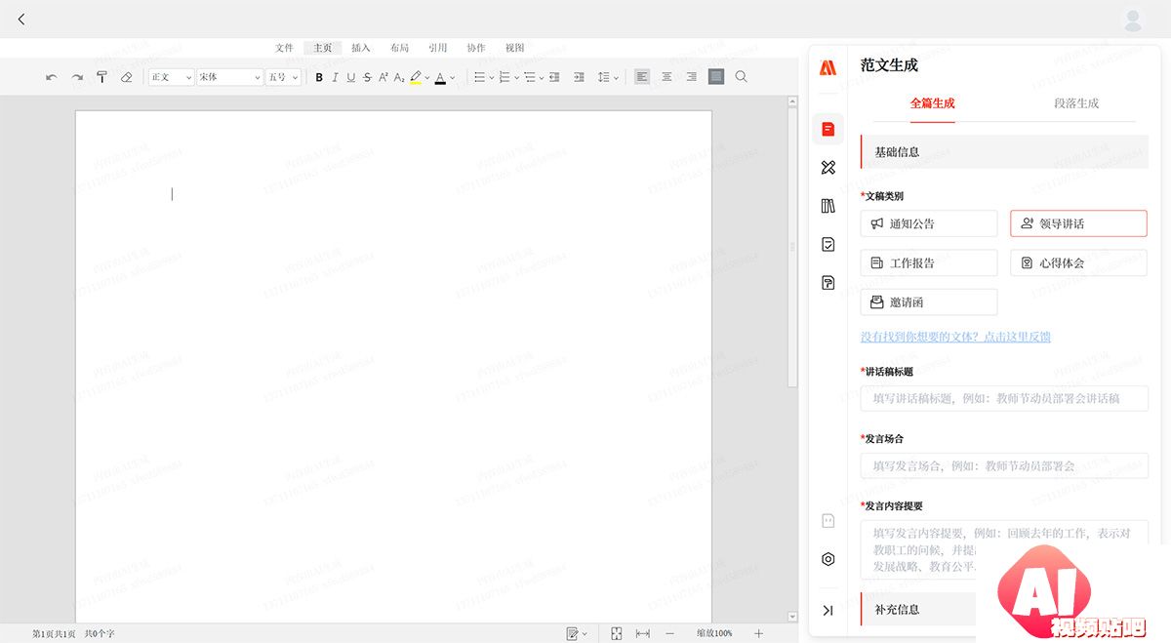1171x643 pixels.
Task: Open the pencil-and-ruler tools sidebar icon
Action: coord(828,168)
